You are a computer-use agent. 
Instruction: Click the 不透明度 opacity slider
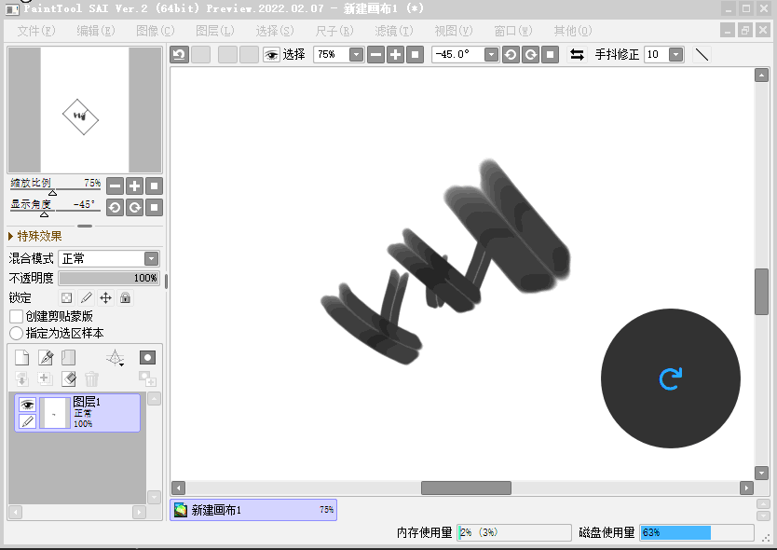click(109, 278)
